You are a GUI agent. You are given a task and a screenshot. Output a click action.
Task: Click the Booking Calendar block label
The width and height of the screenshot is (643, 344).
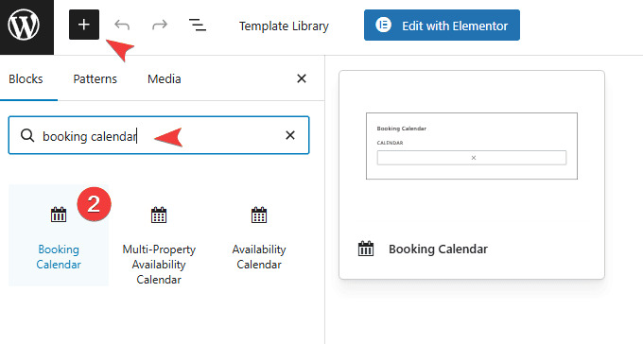pyautogui.click(x=59, y=257)
